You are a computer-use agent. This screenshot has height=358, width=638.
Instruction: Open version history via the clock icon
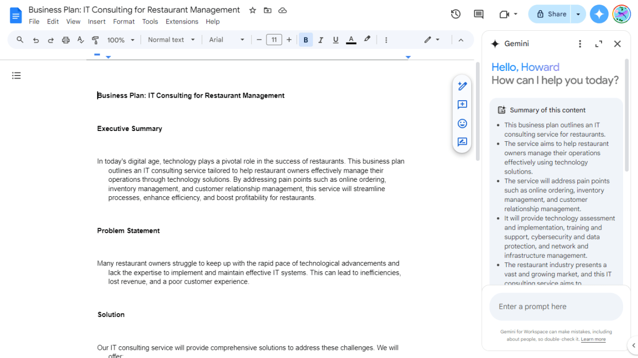455,14
